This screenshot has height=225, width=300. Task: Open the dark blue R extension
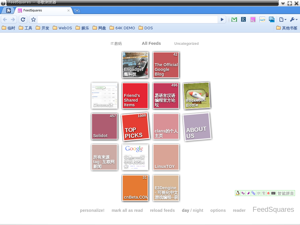click(x=243, y=20)
